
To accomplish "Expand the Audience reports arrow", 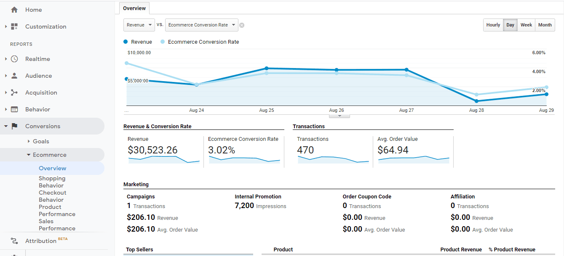I will coord(6,76).
